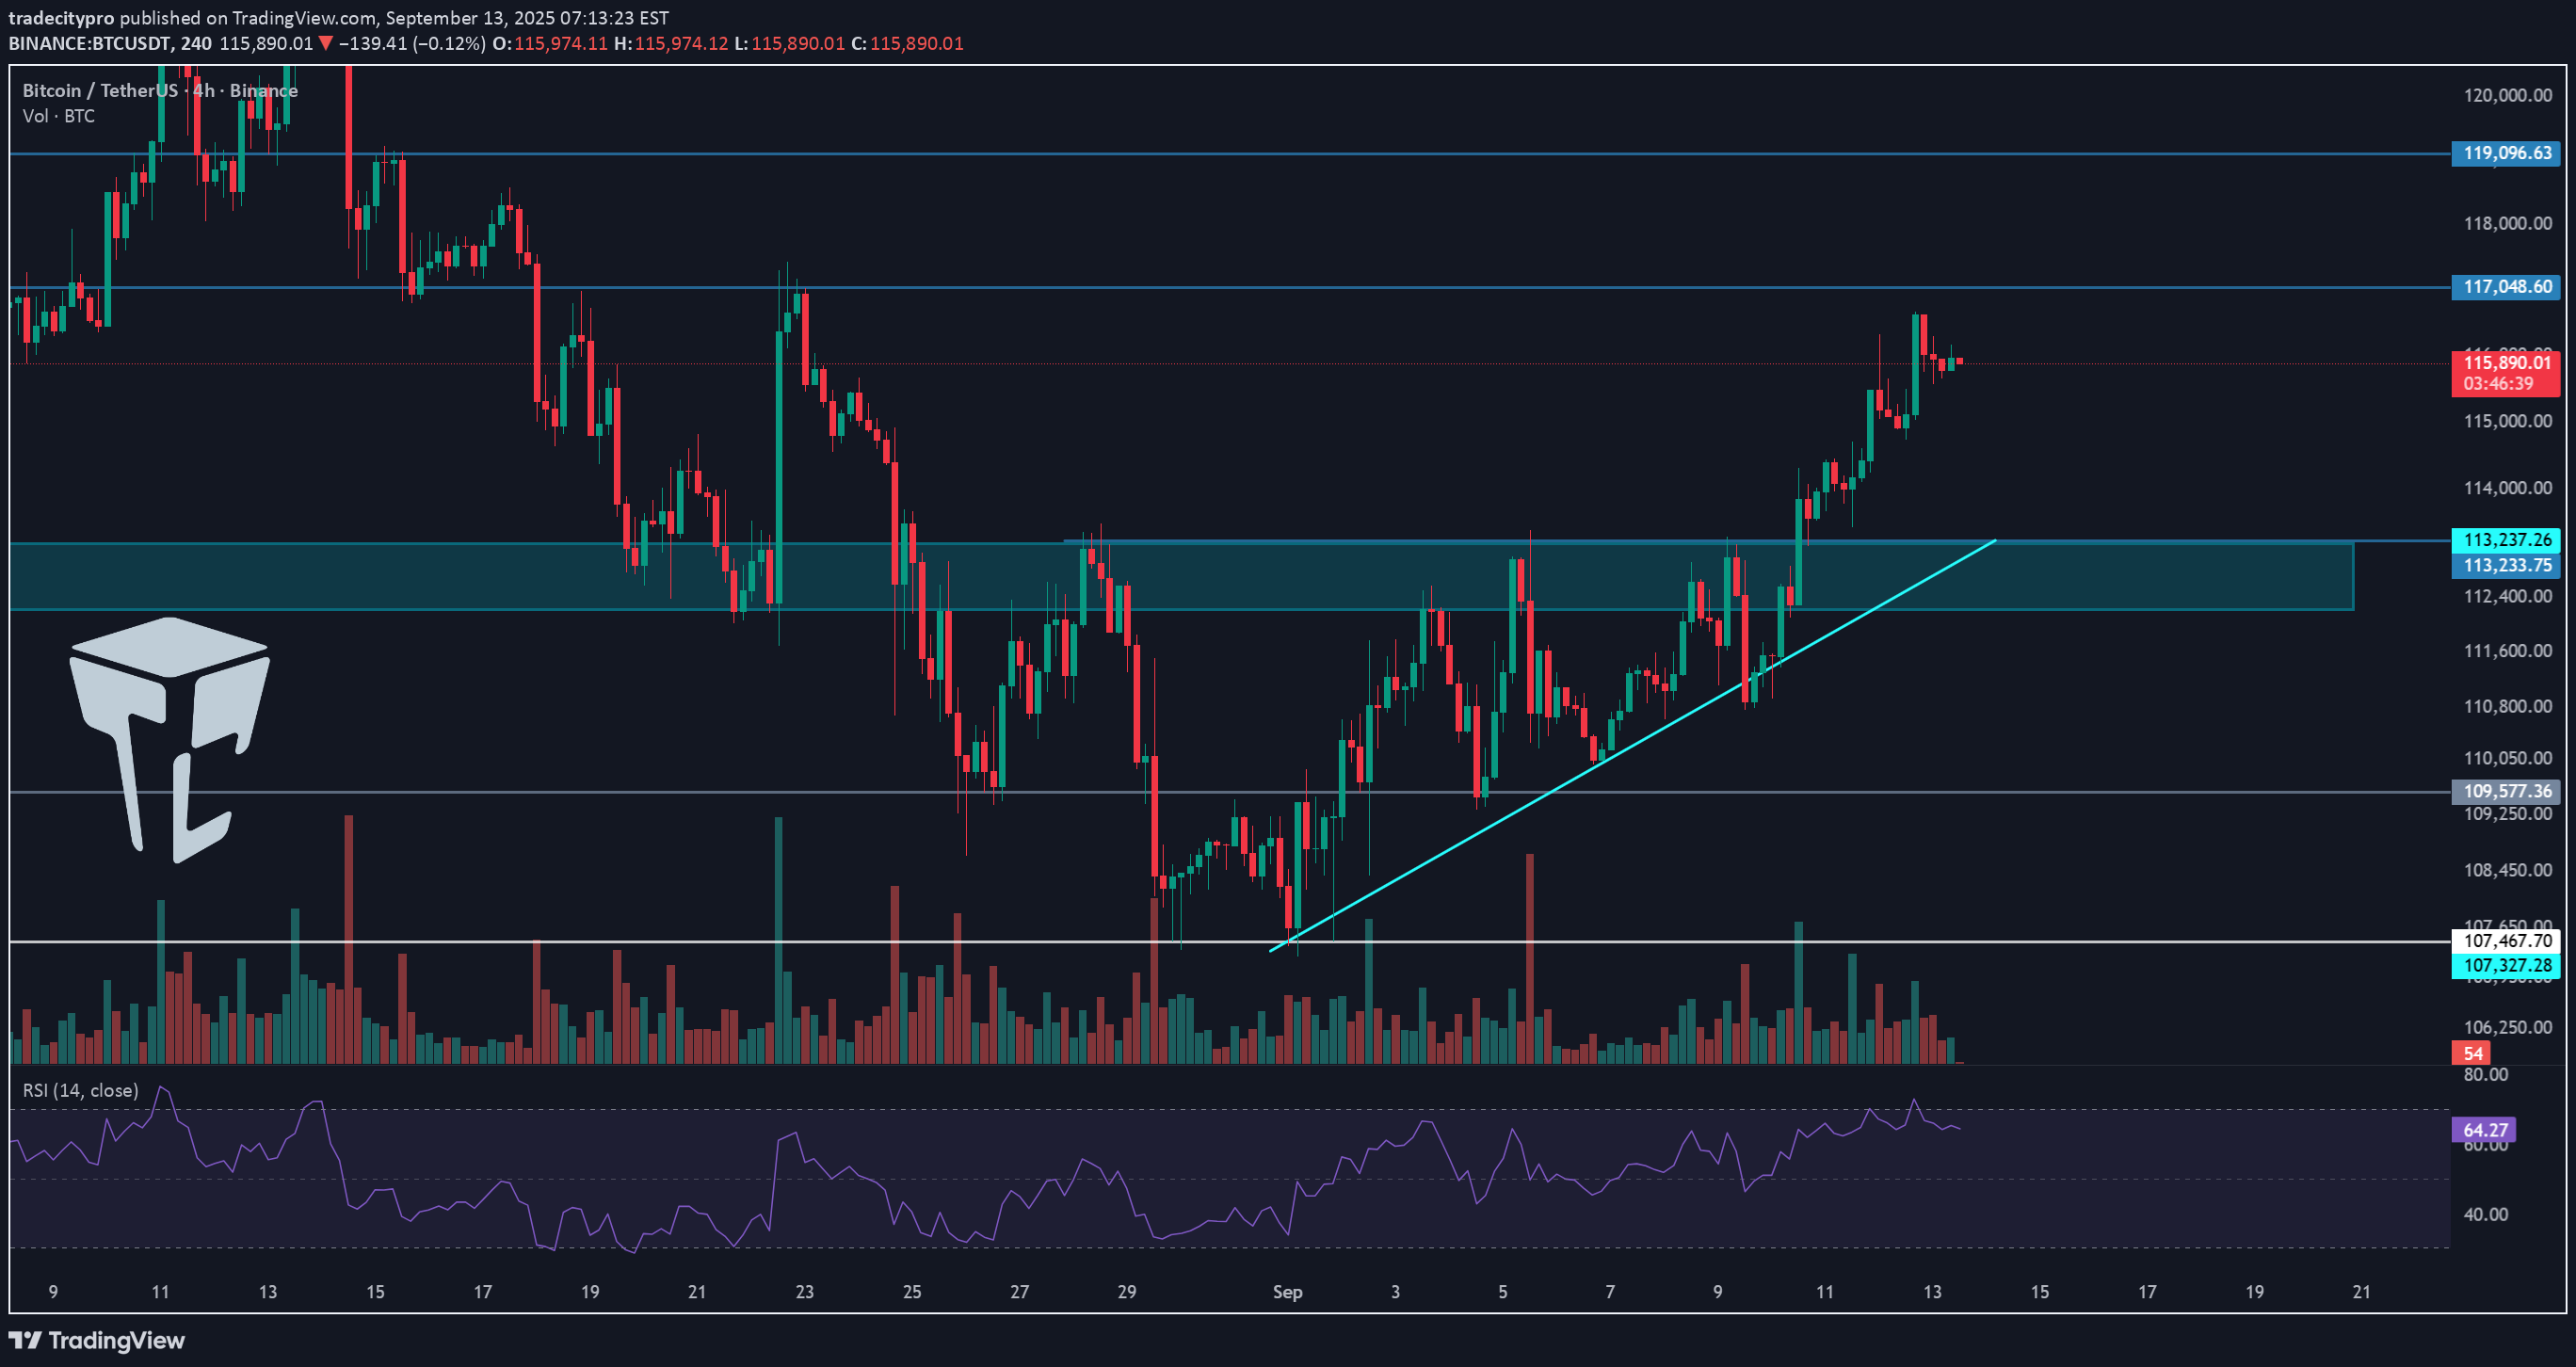This screenshot has width=2576, height=1367.
Task: Select the 'Sep' month label on the time axis
Action: tap(1287, 1292)
